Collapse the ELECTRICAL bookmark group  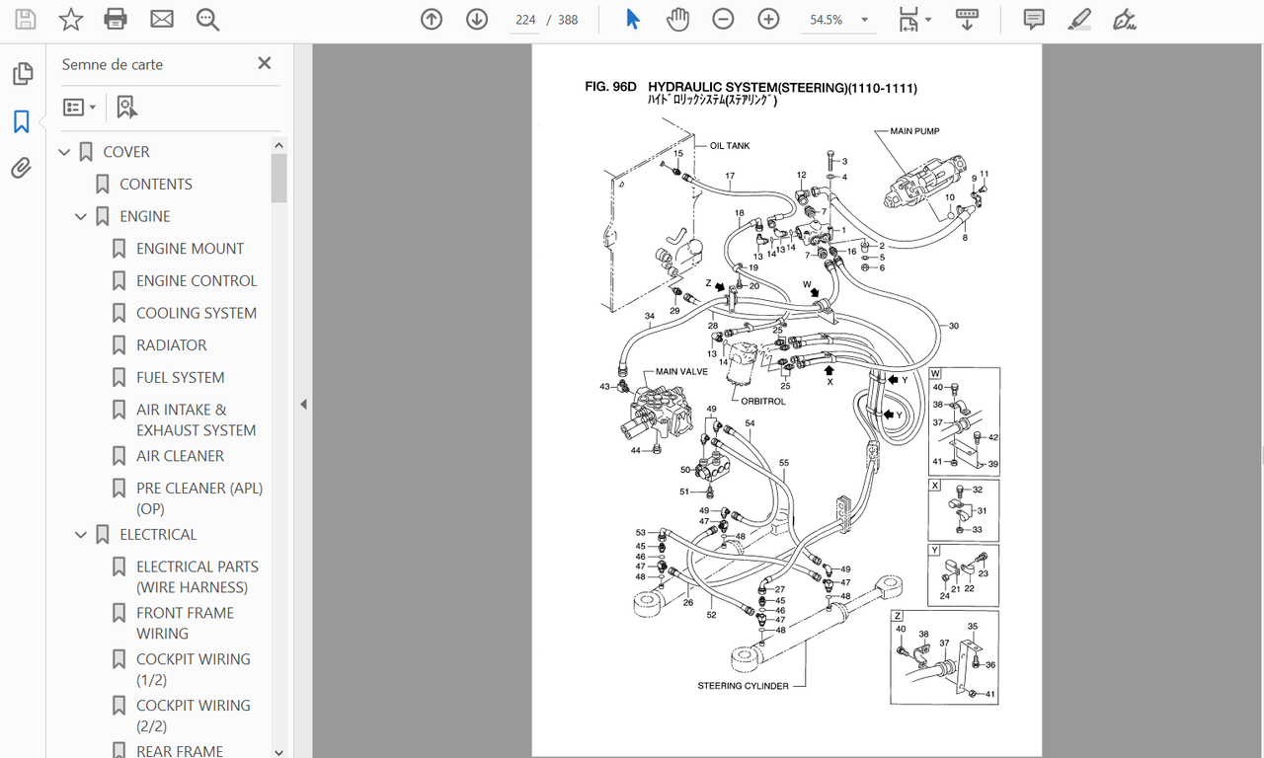click(x=81, y=534)
